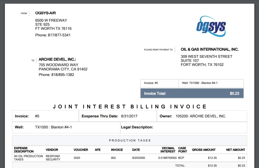Select 705 WOODWARD WAY address line
The image size is (259, 168).
(59, 65)
